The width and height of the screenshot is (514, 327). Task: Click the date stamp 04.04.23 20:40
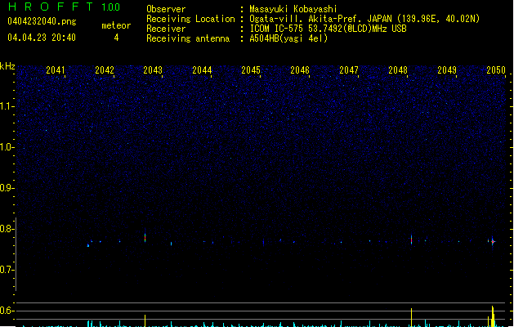(42, 38)
